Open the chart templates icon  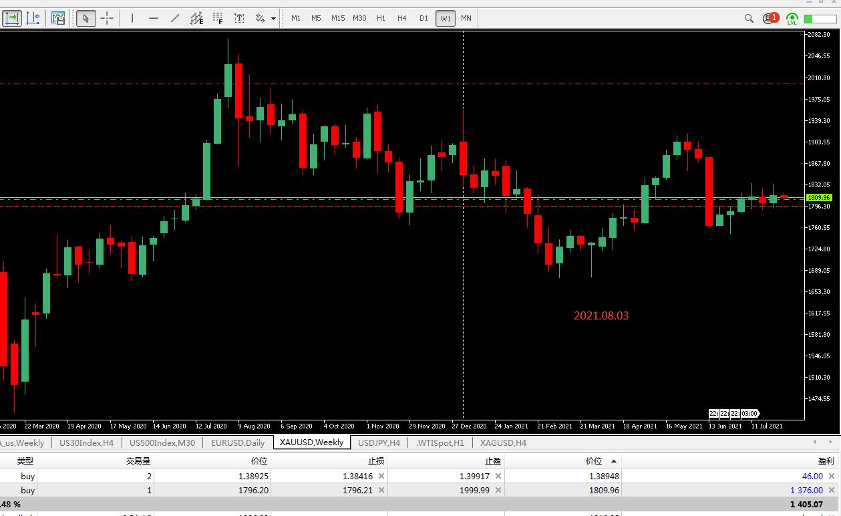coord(58,18)
